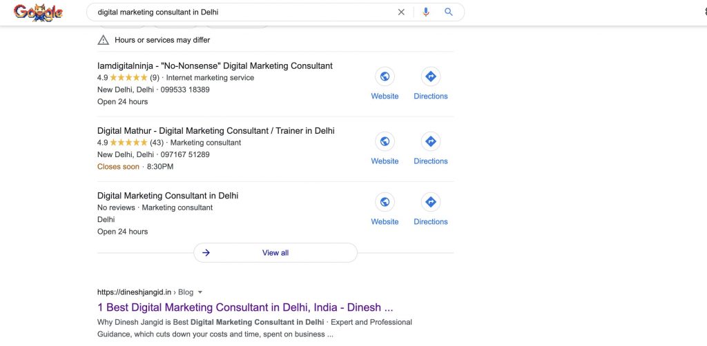Image resolution: width=707 pixels, height=346 pixels.
Task: Click the phone number 099533 18389
Action: click(185, 90)
